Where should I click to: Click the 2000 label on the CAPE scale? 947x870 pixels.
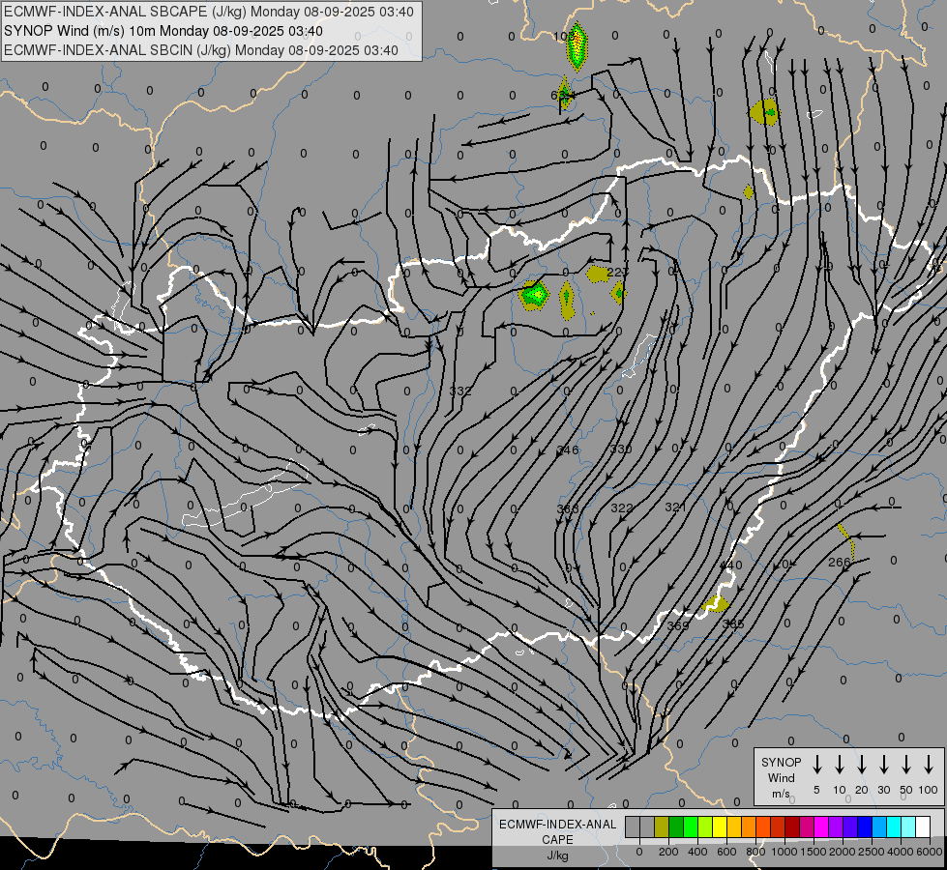(843, 852)
